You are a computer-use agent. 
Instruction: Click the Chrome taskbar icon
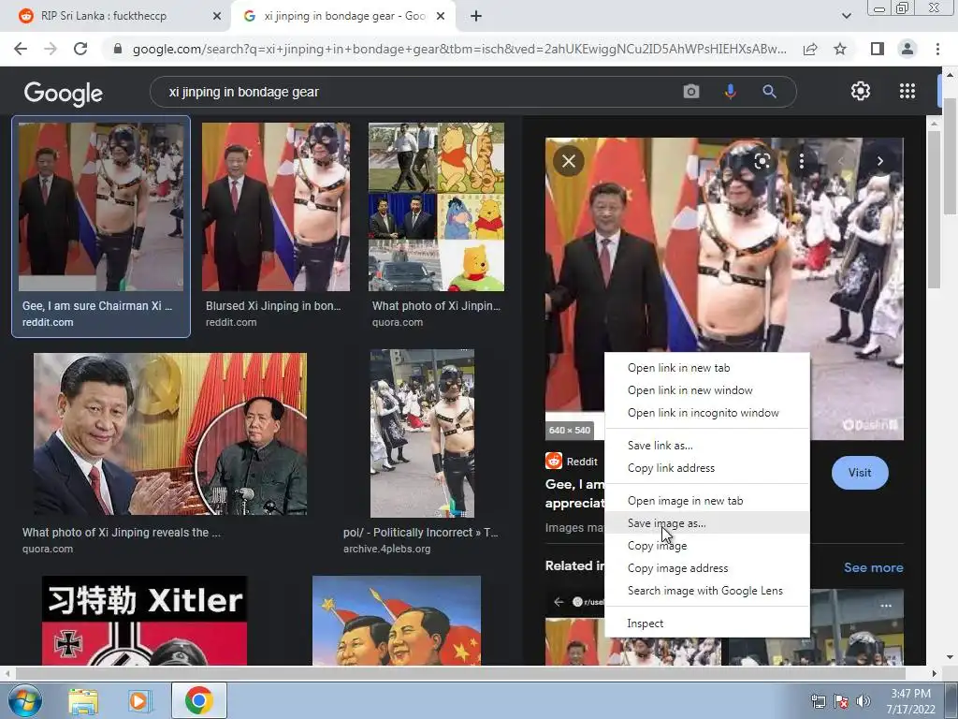coord(199,700)
